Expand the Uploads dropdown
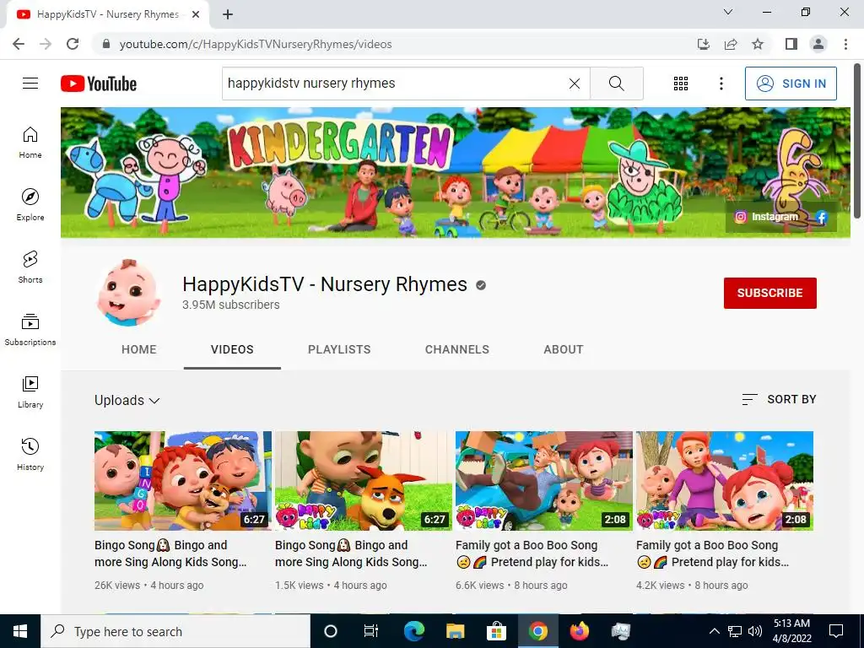 [x=127, y=401]
